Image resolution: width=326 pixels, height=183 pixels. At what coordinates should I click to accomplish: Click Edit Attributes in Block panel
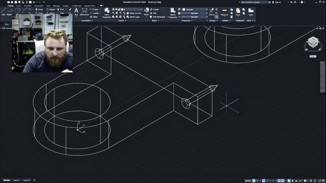[157, 17]
